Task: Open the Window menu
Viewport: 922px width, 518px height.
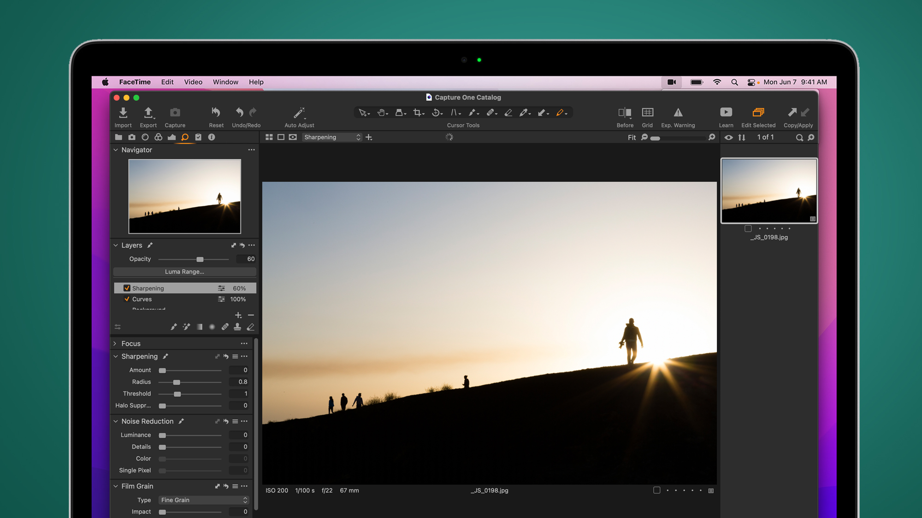Action: [225, 82]
